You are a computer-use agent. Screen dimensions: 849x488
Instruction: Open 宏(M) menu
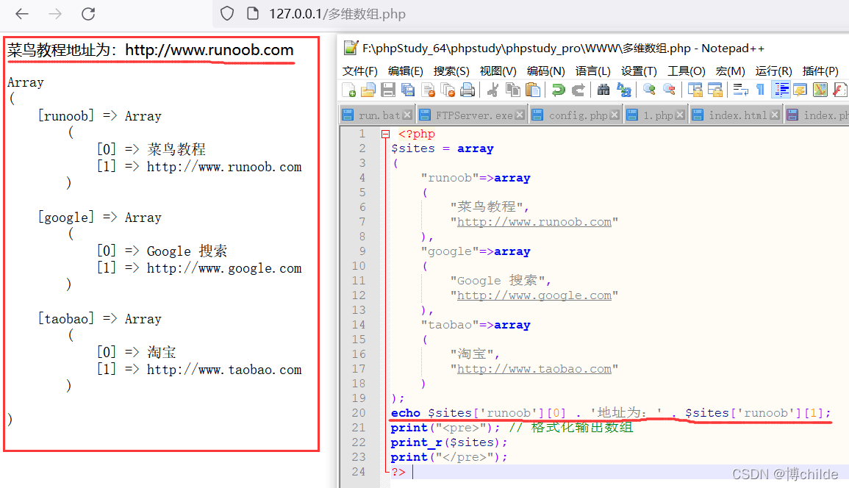click(730, 71)
